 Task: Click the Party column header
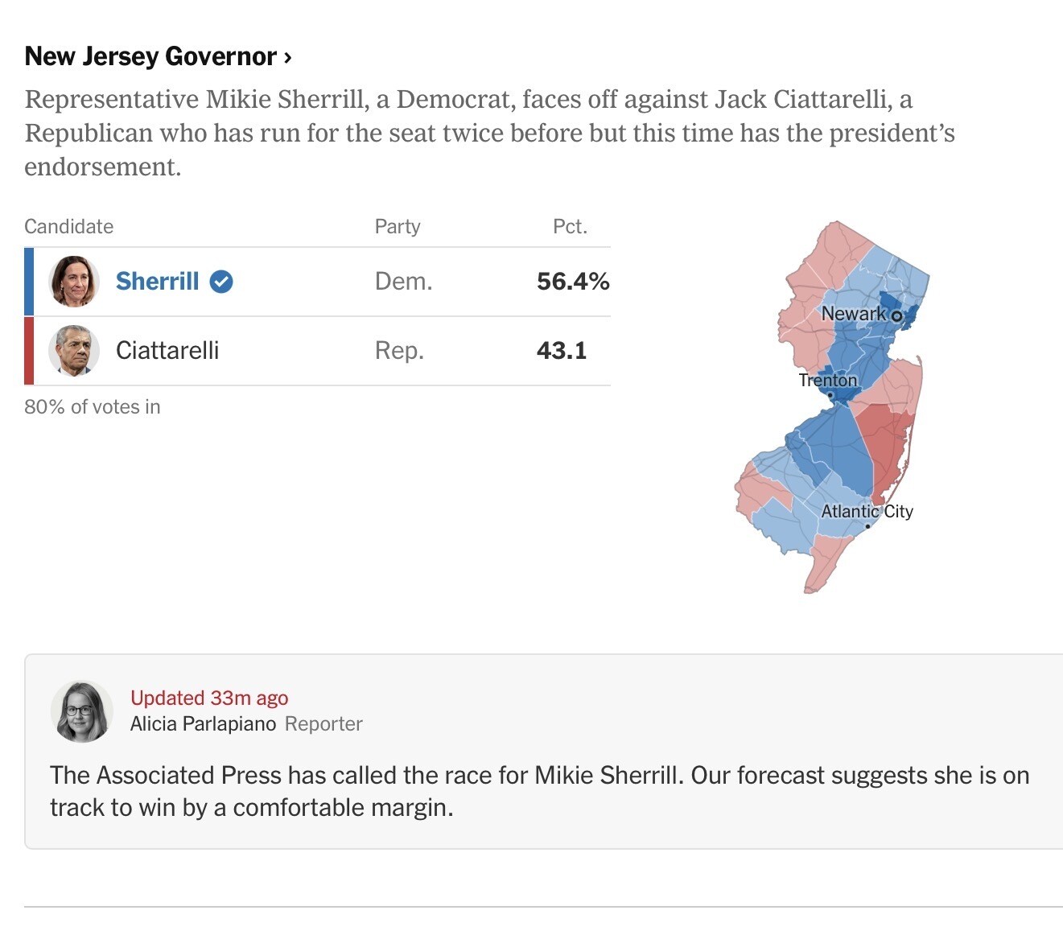click(x=398, y=227)
